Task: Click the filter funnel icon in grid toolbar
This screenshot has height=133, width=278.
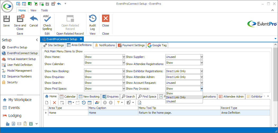Action: click(x=118, y=103)
